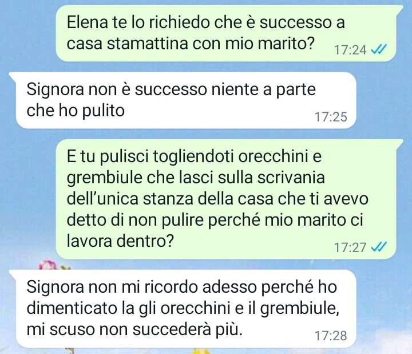
Task: Click the 17:28 timestamp on last message
Action: [x=331, y=336]
